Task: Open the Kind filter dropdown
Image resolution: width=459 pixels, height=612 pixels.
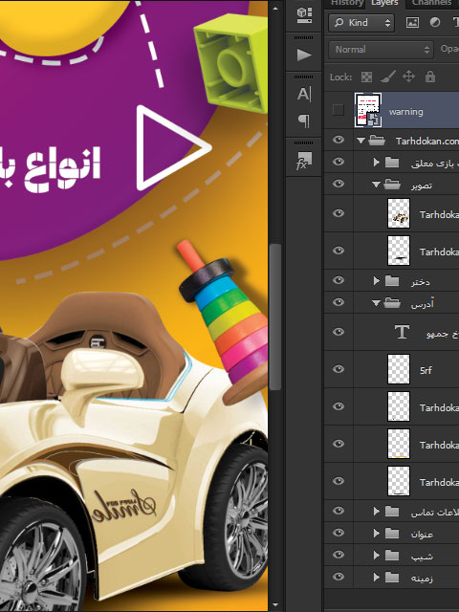Action: [361, 23]
